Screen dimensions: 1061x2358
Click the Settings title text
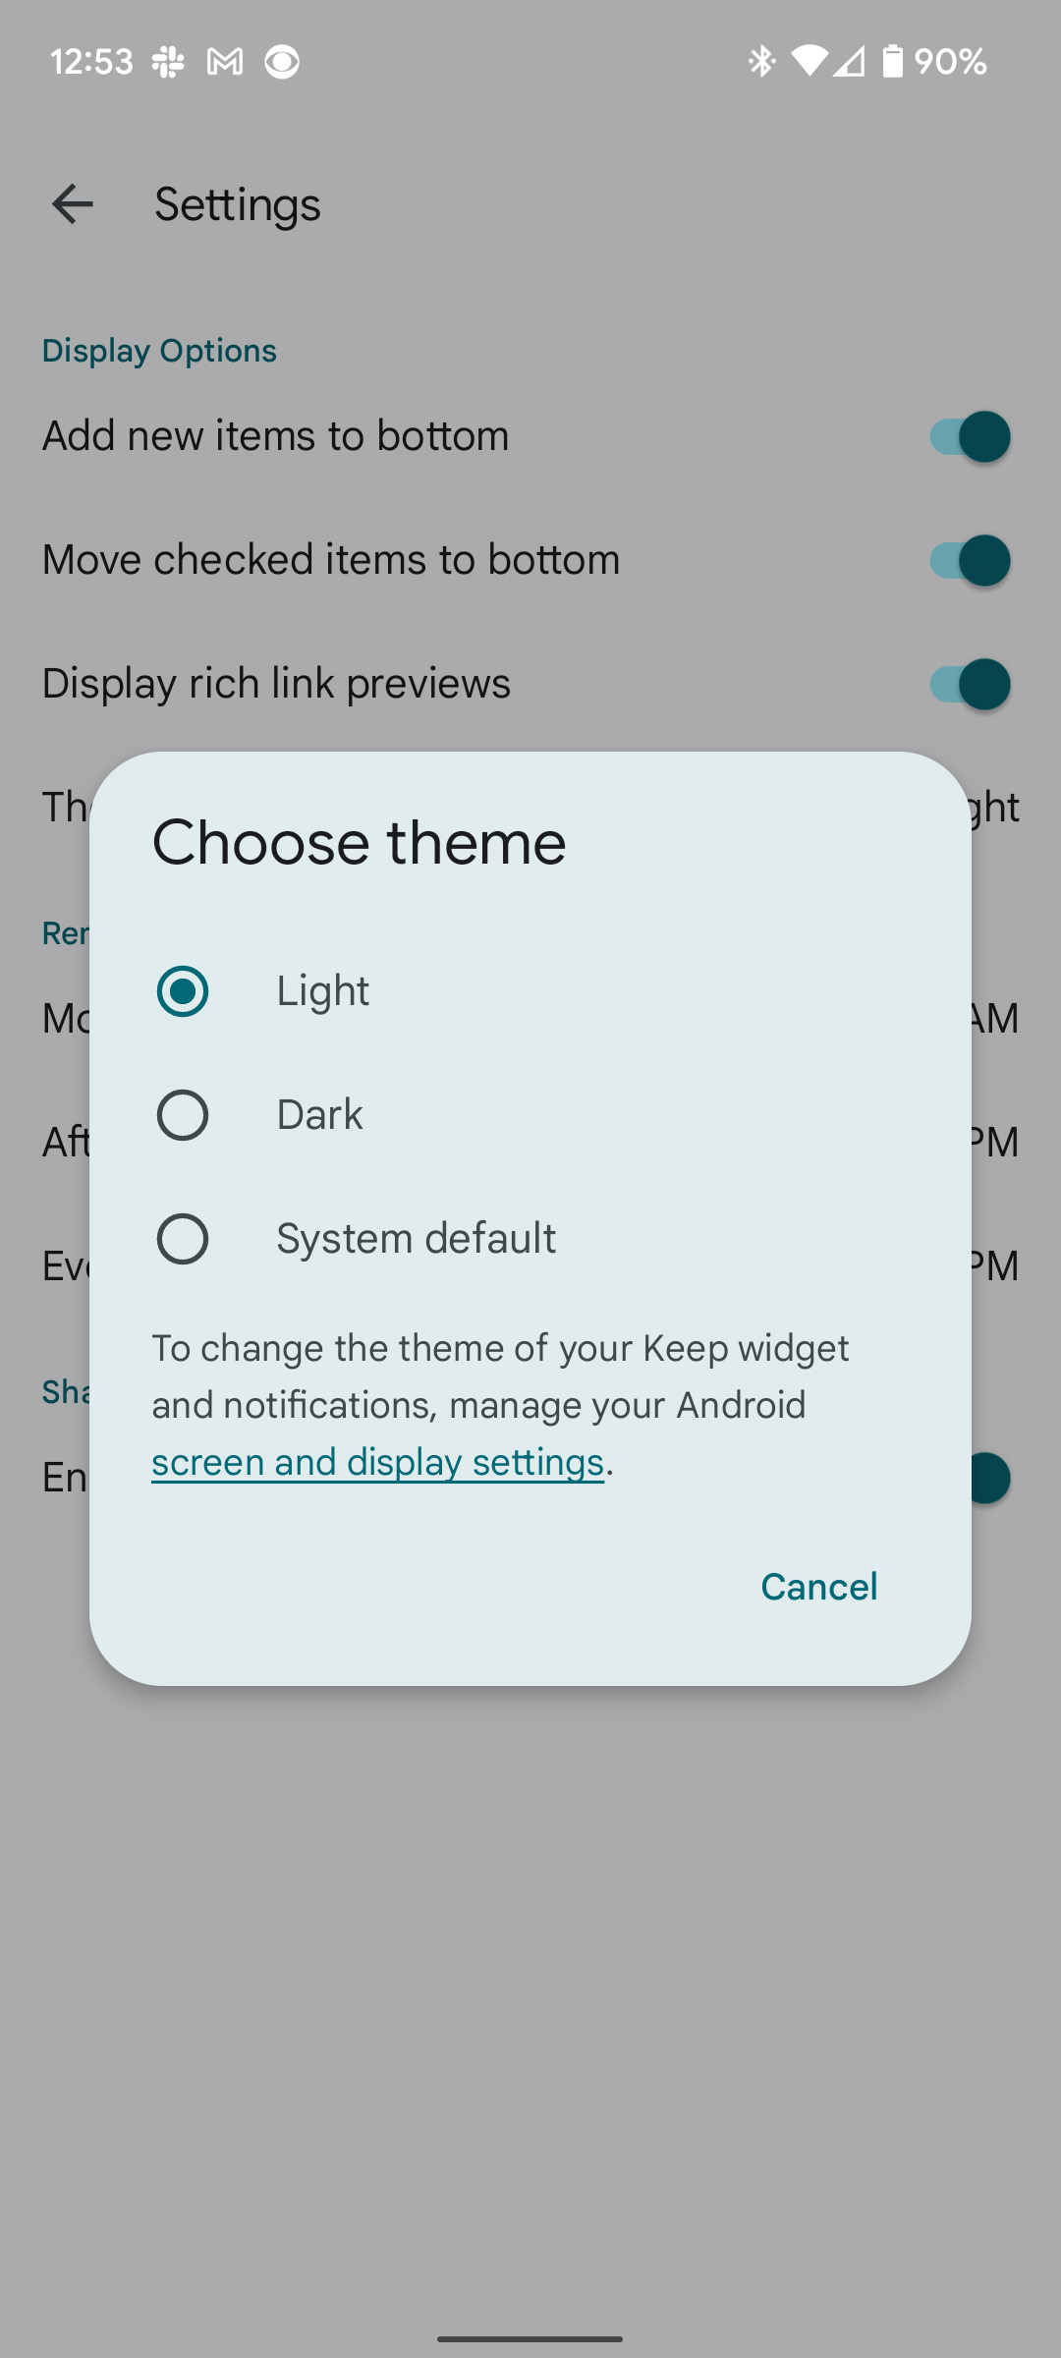(236, 204)
